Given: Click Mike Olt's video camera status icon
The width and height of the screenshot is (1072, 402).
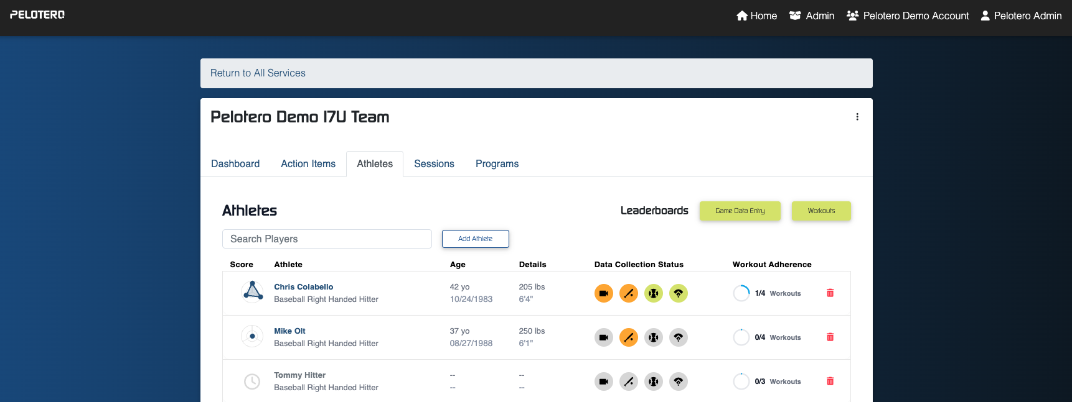Looking at the screenshot, I should click(x=604, y=337).
